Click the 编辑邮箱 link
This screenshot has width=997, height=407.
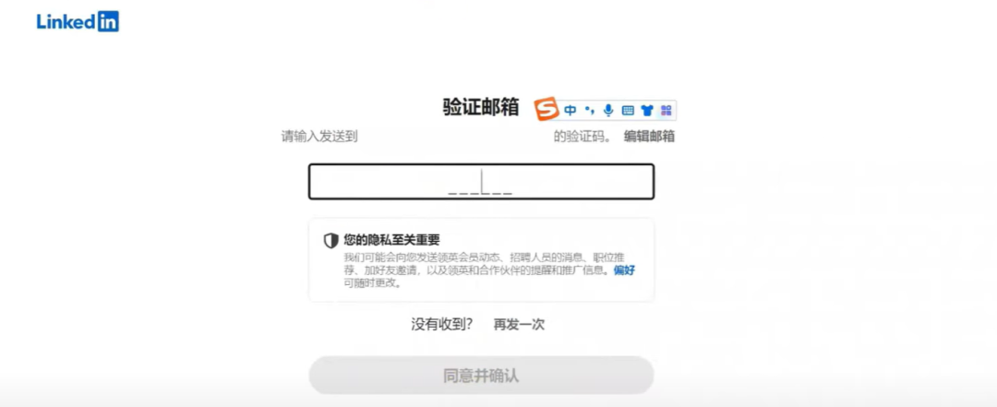point(649,136)
